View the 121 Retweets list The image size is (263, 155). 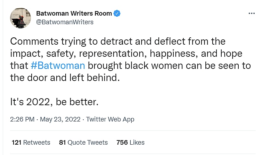click(x=31, y=143)
